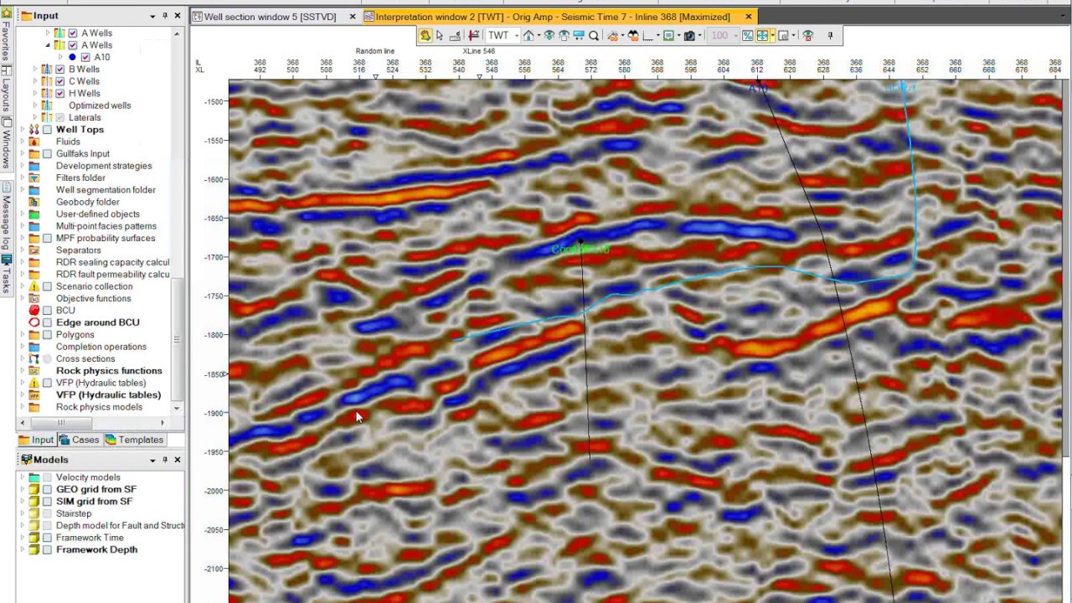Check the Edge around BCU checkbox
This screenshot has width=1072, height=603.
47,322
